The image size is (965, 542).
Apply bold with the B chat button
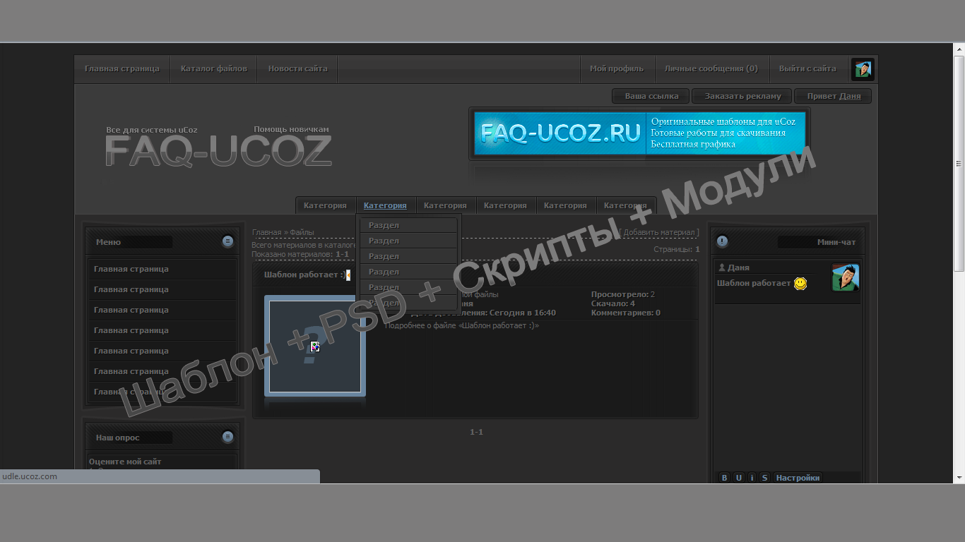click(x=724, y=478)
